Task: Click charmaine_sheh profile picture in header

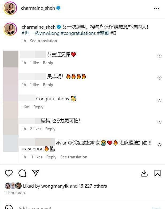Action: [10, 8]
